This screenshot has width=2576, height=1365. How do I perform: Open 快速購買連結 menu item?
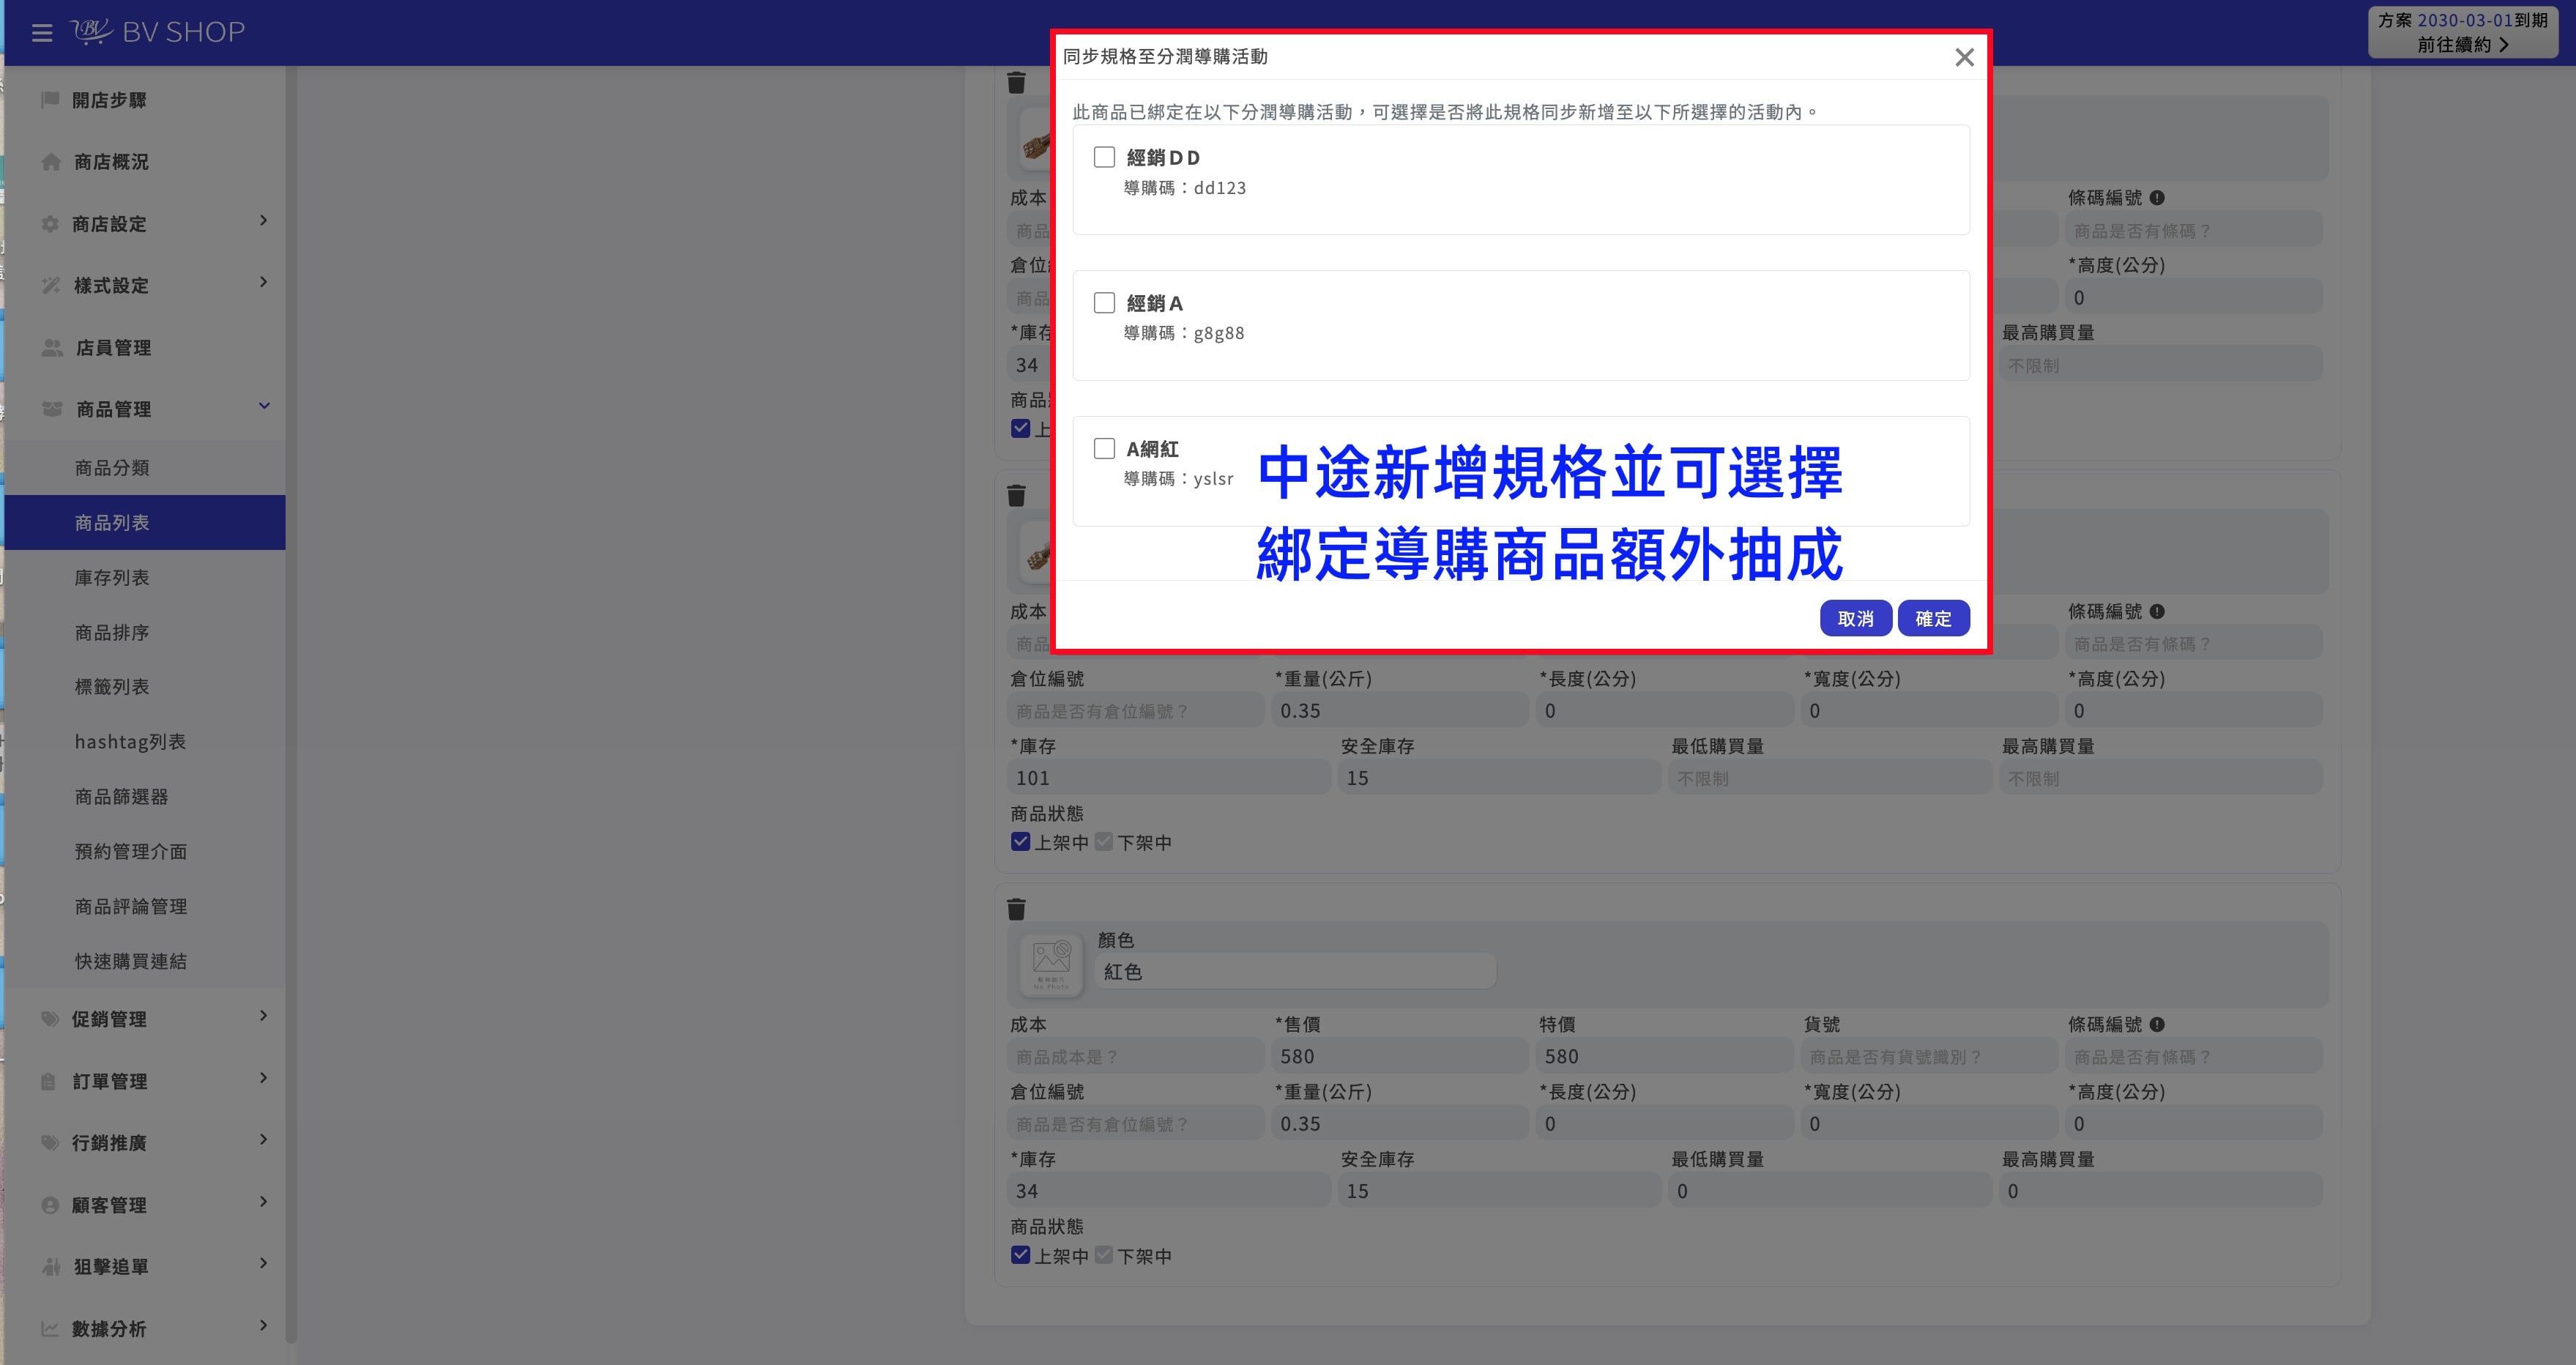(x=145, y=961)
